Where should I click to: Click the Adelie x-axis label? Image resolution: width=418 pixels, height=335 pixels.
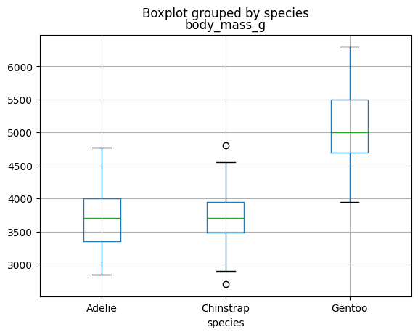[102, 308]
